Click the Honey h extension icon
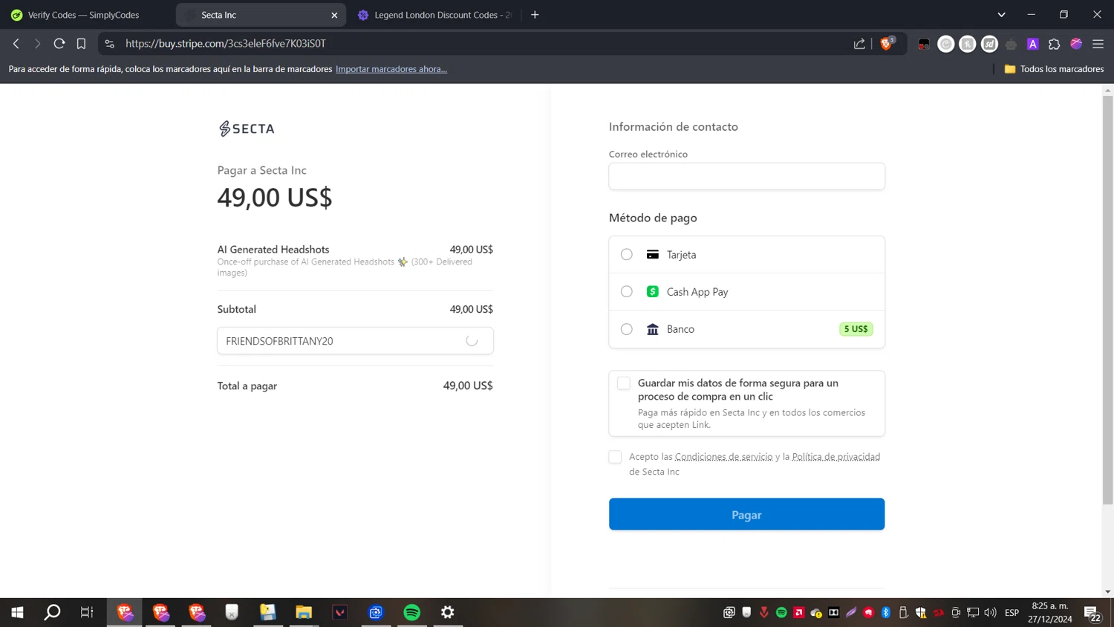The height and width of the screenshot is (627, 1114). (967, 44)
